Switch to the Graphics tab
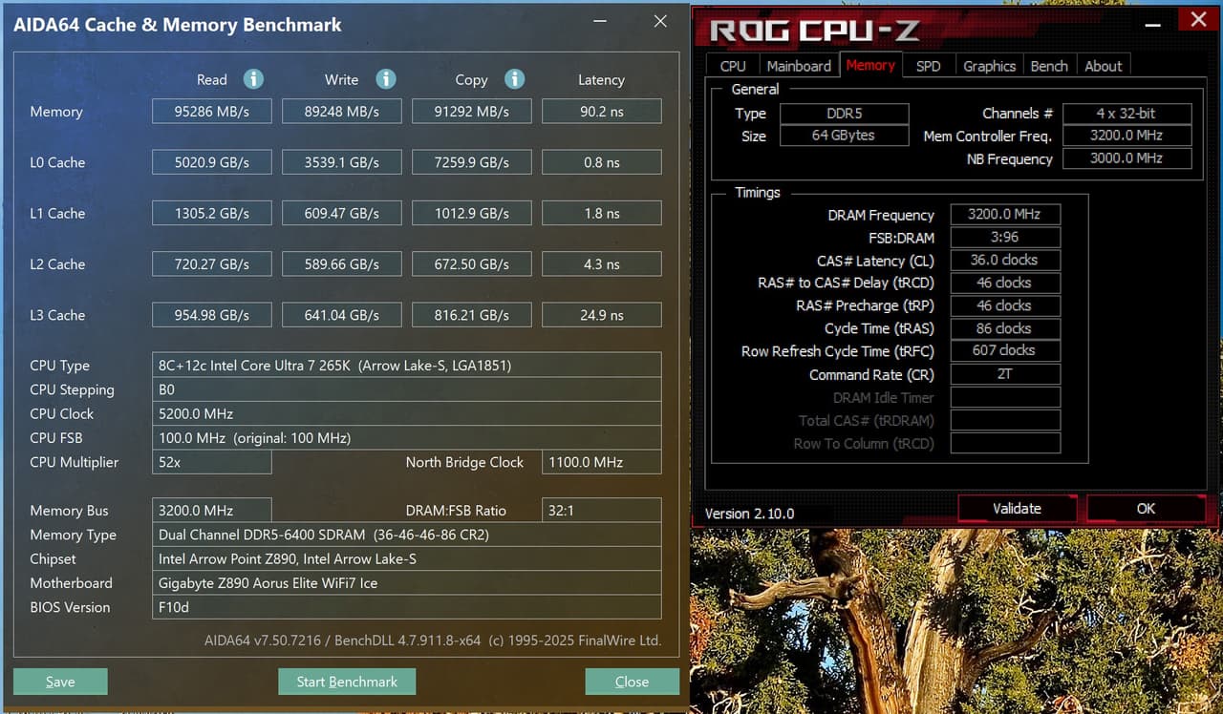This screenshot has height=714, width=1223. (x=989, y=66)
